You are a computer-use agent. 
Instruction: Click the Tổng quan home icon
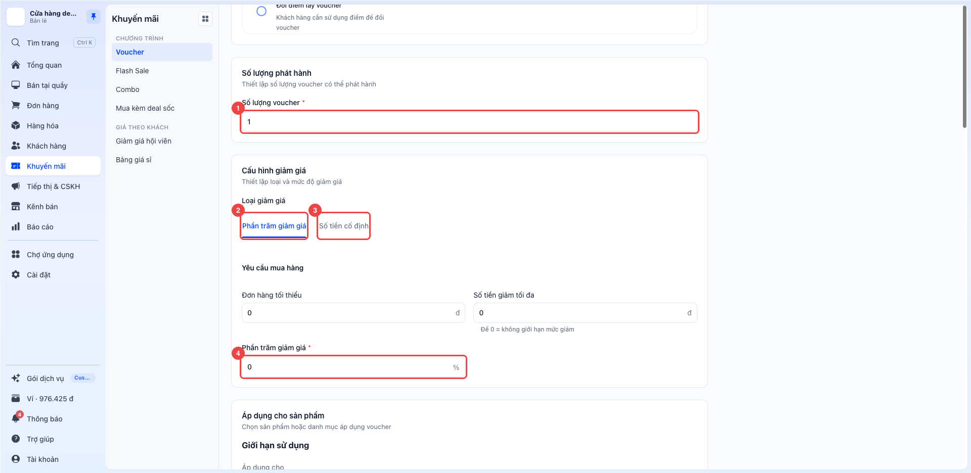(x=16, y=65)
